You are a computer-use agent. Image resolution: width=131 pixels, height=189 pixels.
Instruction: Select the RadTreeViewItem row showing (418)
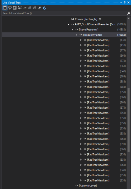[x=64, y=45]
